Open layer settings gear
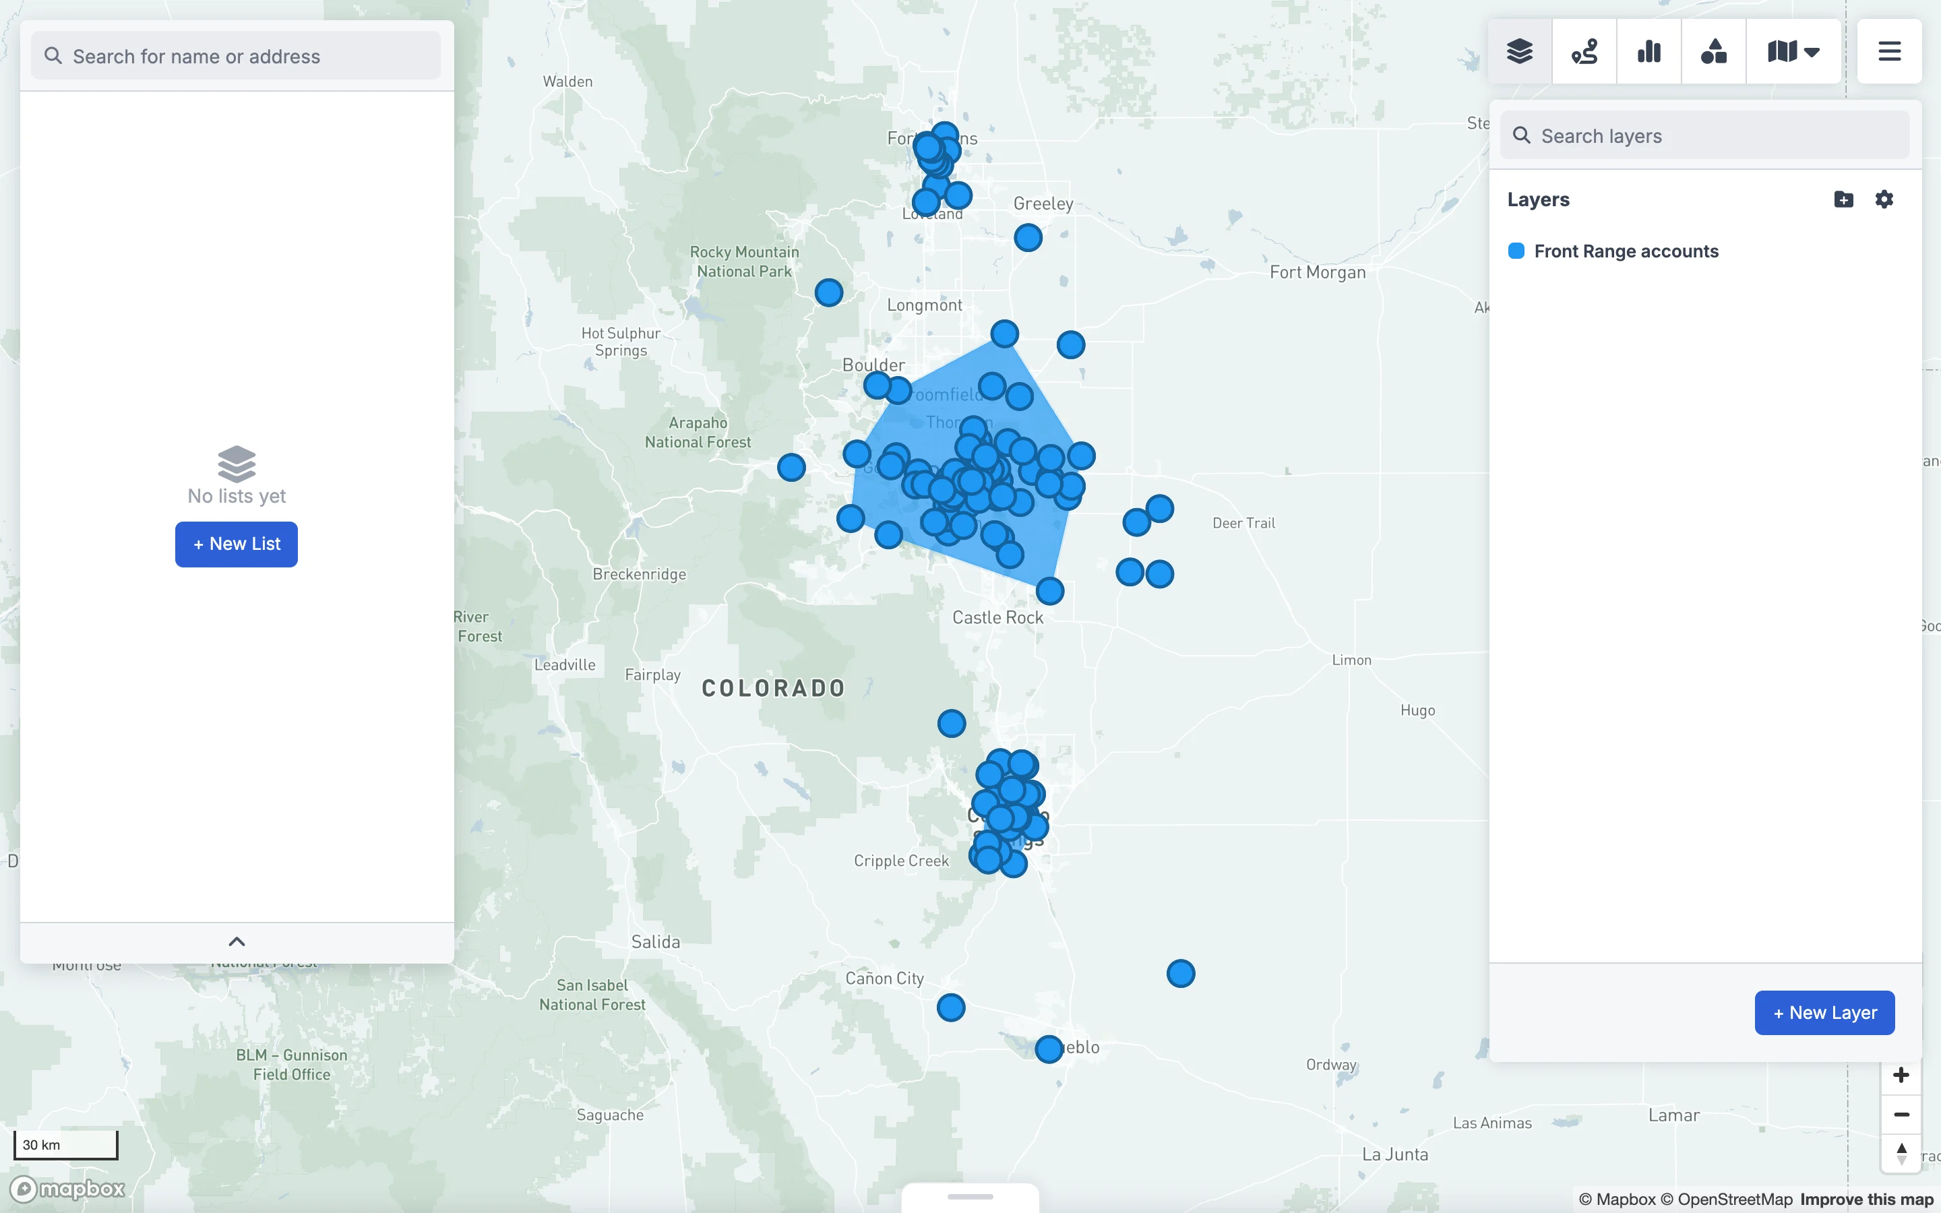Screen dimensions: 1941x1213 tap(1884, 199)
